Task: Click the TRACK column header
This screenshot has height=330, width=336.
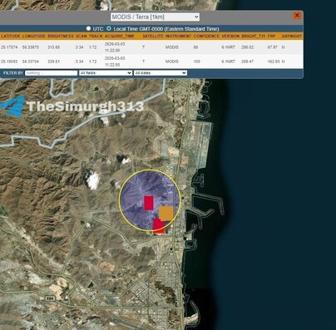Action: click(96, 36)
